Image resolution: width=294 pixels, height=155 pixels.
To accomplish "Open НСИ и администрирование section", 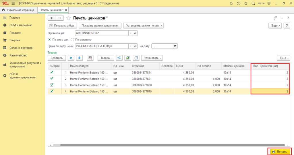I will (x=22, y=75).
